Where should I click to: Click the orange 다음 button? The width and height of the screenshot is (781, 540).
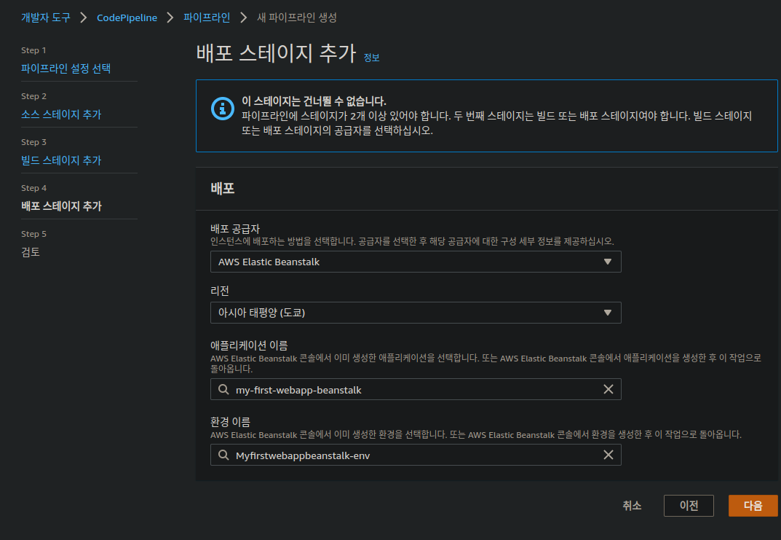click(x=753, y=506)
